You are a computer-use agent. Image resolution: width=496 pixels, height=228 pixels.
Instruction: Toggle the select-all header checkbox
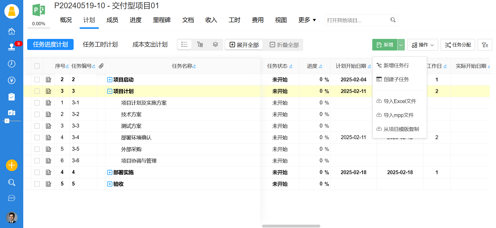click(x=37, y=66)
